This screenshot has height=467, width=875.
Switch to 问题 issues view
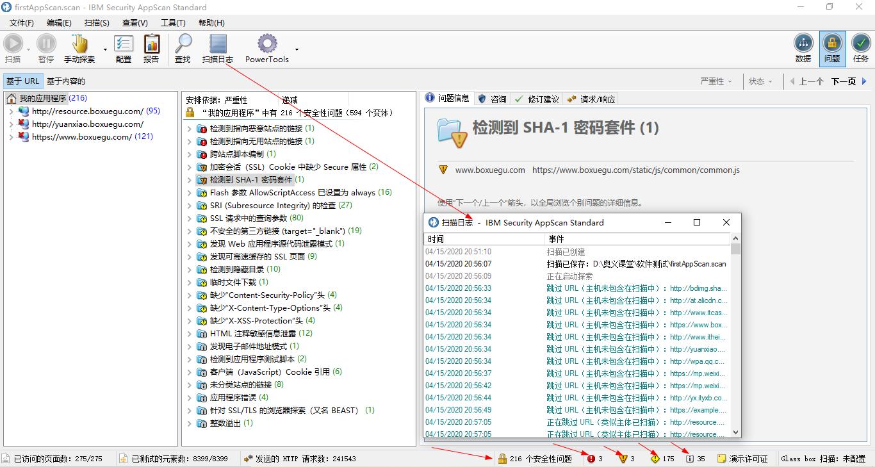point(832,49)
